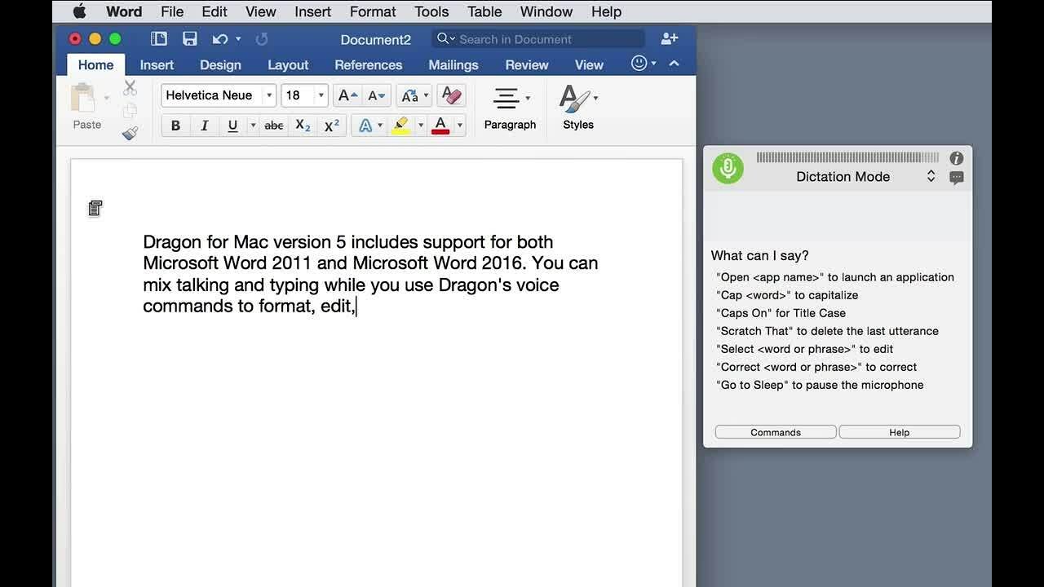This screenshot has height=587, width=1044.
Task: Click the Home ribbon tab
Action: coord(95,64)
